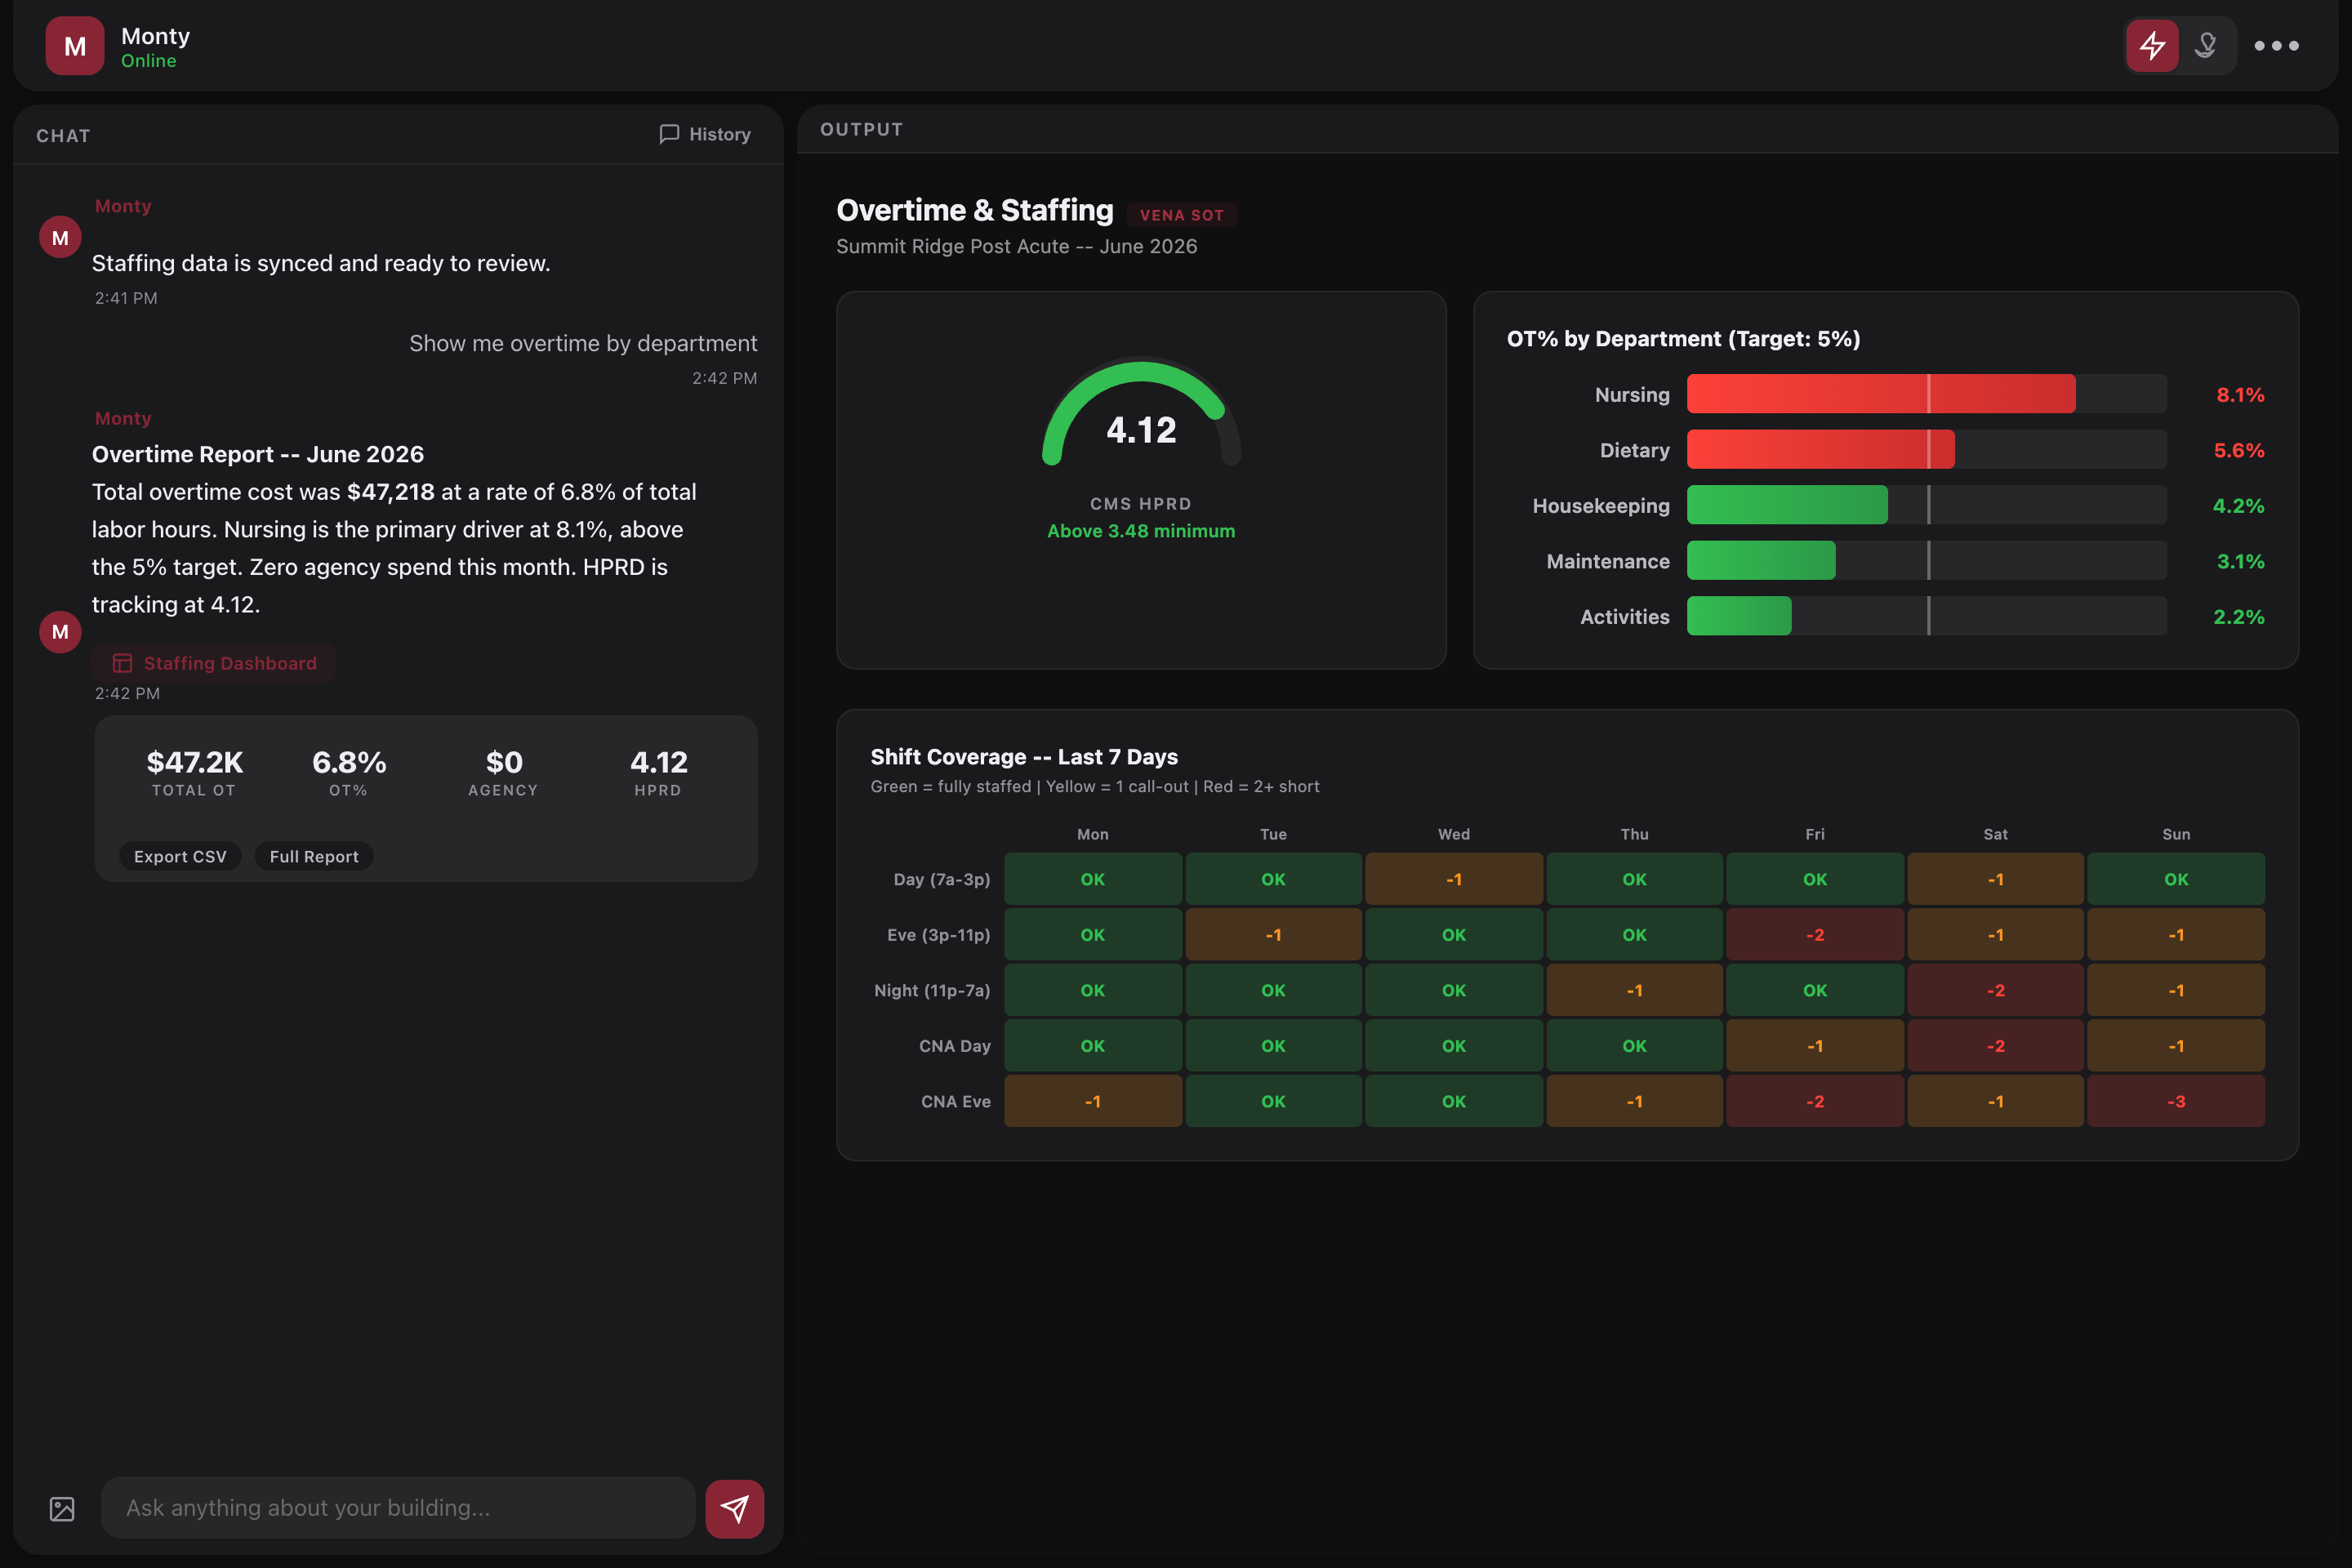The width and height of the screenshot is (2352, 1568).
Task: Open the Staffing Dashboard attachment chip
Action: [x=214, y=663]
